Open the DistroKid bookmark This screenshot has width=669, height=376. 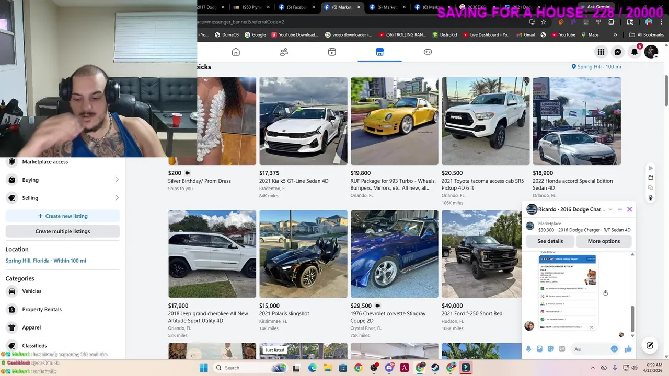coord(445,35)
